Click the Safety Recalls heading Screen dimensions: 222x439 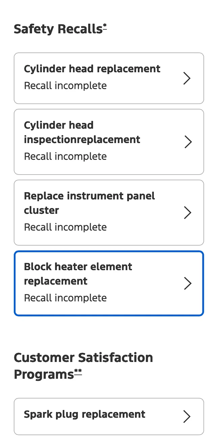coord(58,29)
